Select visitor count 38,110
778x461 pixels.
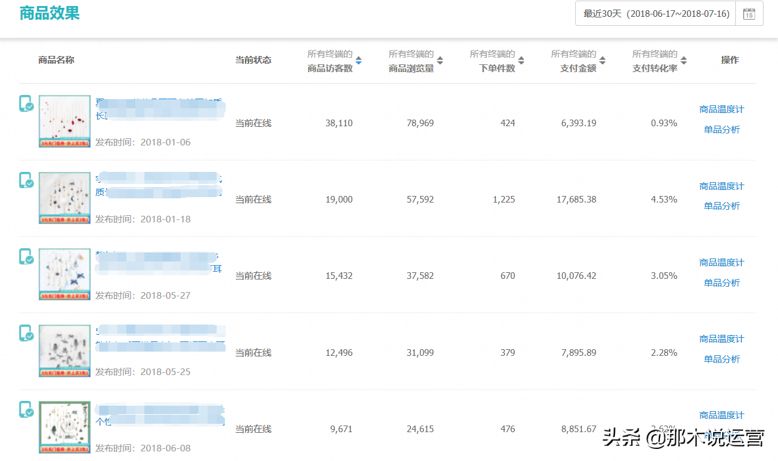point(339,123)
